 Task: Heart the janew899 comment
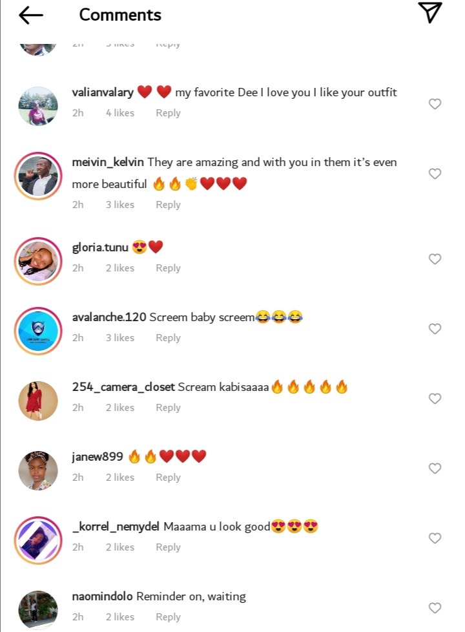coord(435,468)
